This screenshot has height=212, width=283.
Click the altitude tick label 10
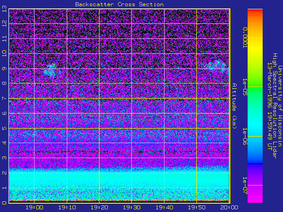4,53
